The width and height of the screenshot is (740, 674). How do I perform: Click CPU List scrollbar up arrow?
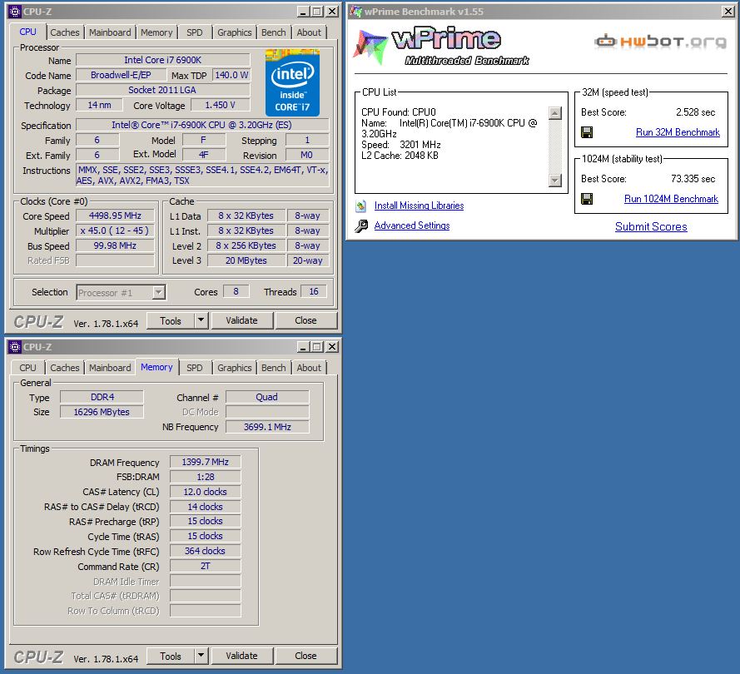pos(555,113)
